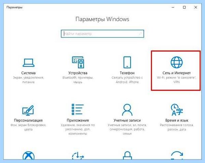Click the Учетные записи label

(x=127, y=120)
